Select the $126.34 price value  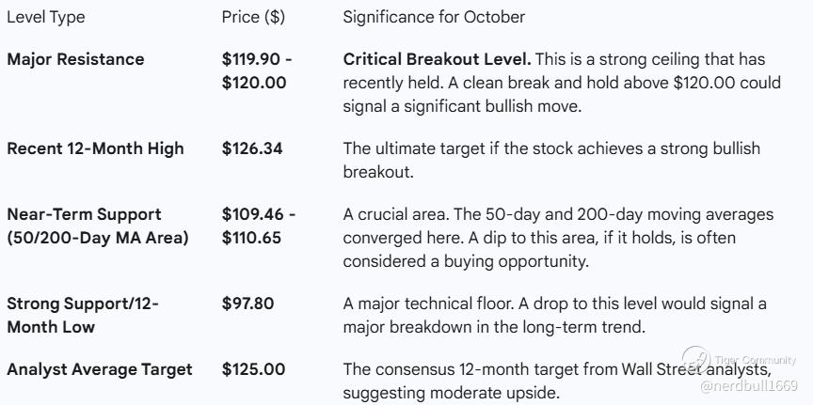(253, 148)
